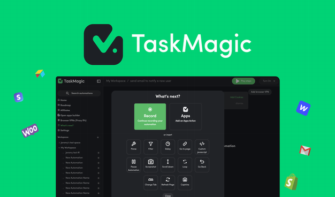Click My Workspace in the breadcrumb
Screen dimensions: 335x197
(116, 81)
